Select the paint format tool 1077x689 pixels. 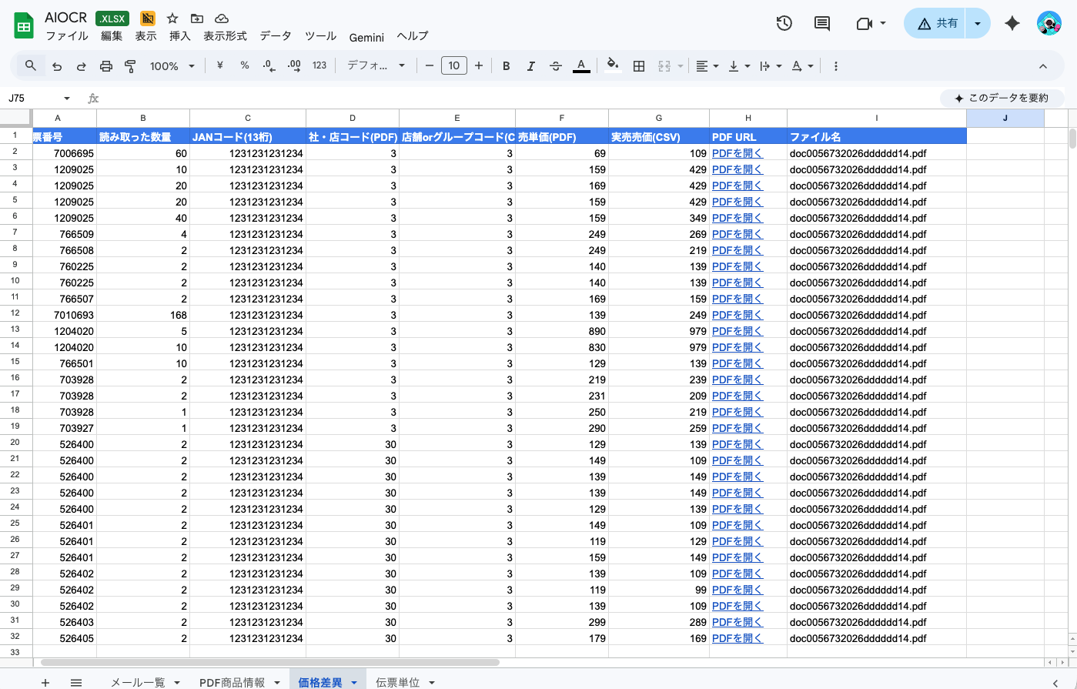pyautogui.click(x=130, y=66)
